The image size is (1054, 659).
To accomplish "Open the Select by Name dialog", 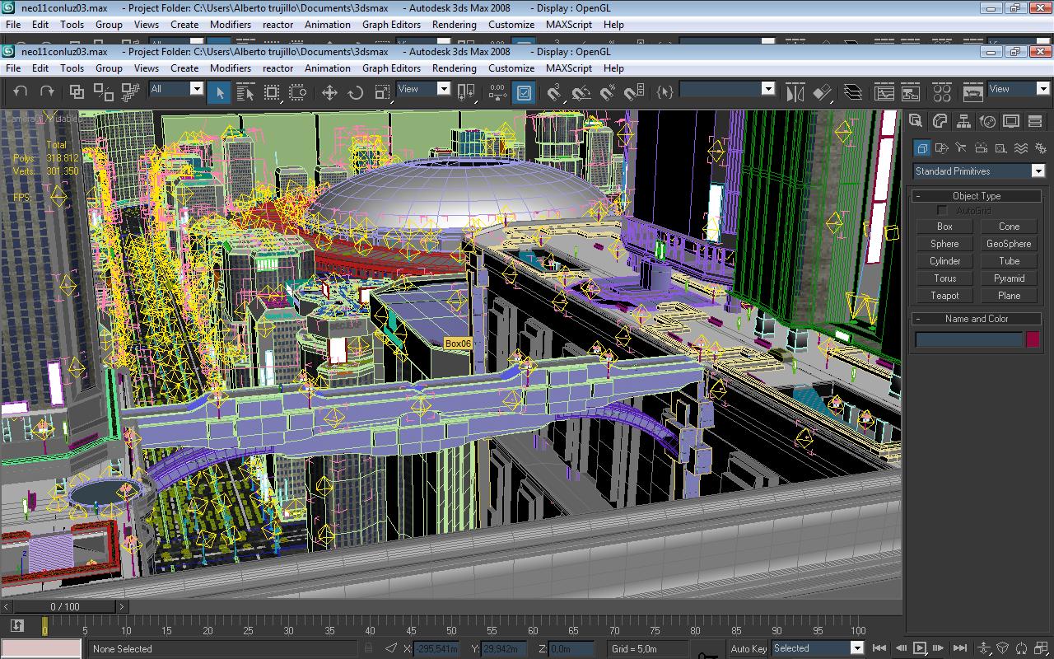I will coord(245,92).
